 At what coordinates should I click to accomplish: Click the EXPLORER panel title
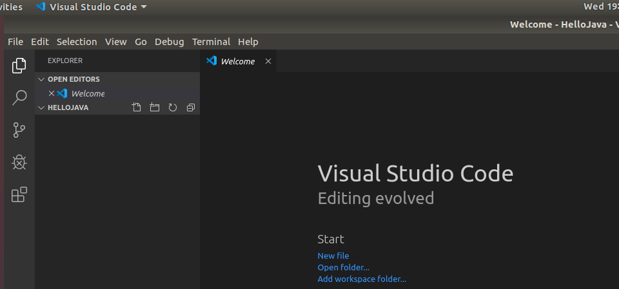pos(65,61)
